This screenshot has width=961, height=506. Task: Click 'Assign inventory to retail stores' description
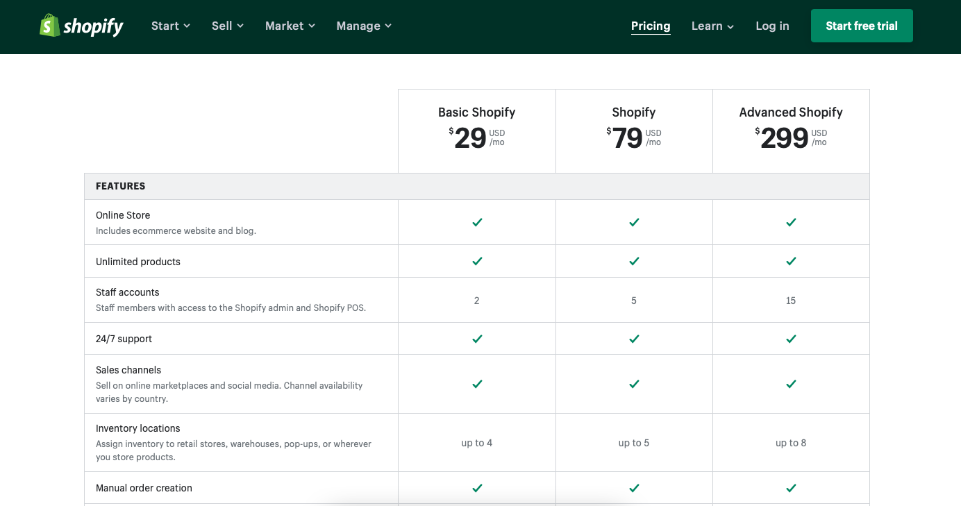click(x=233, y=450)
